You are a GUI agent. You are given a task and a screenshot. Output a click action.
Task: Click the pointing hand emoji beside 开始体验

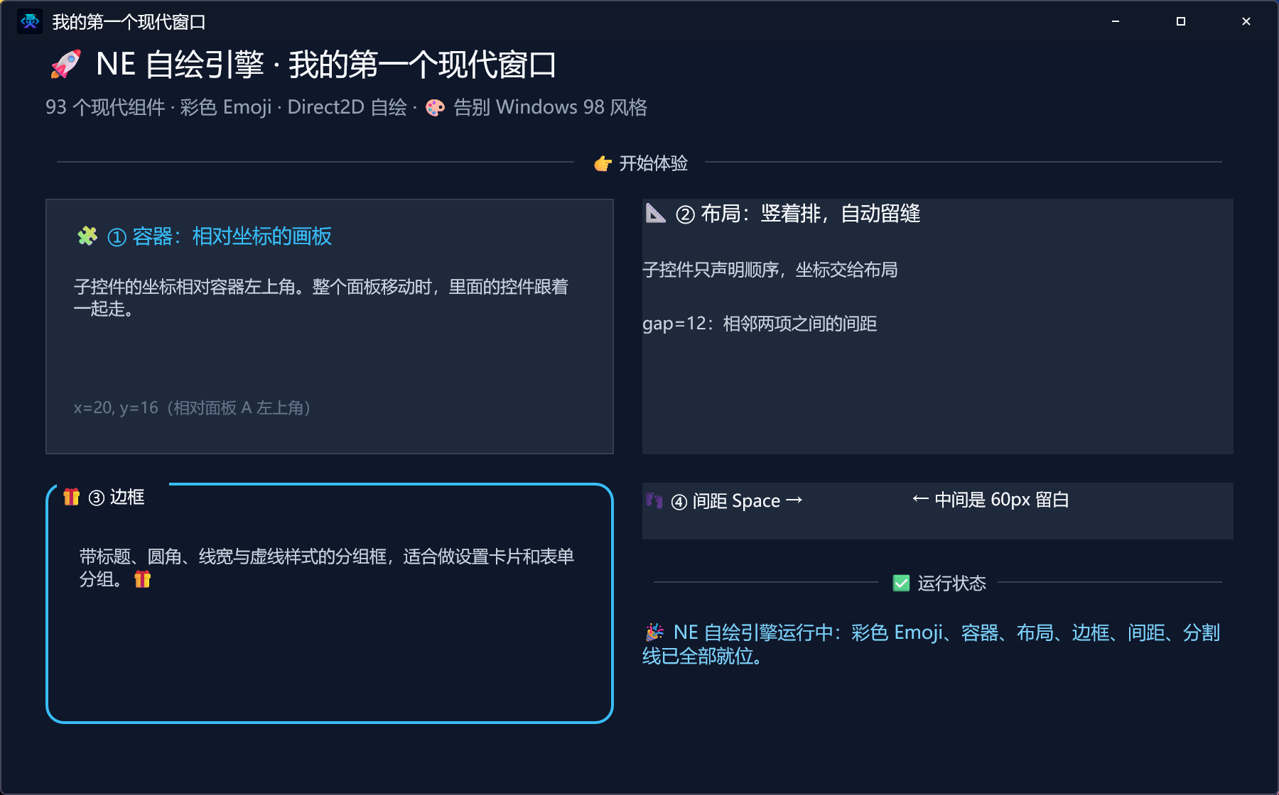[603, 163]
